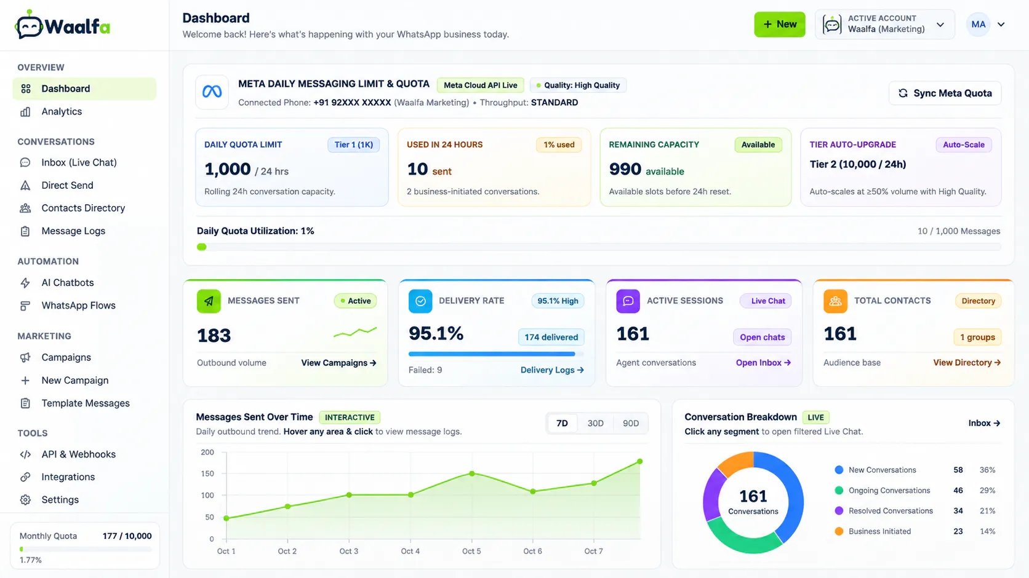This screenshot has height=578, width=1029.
Task: Click the Oct 5 data point on chart
Action: pyautogui.click(x=472, y=473)
